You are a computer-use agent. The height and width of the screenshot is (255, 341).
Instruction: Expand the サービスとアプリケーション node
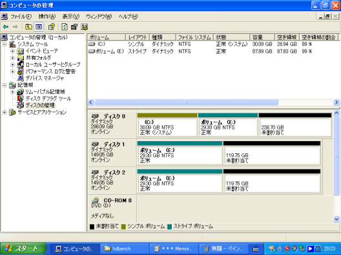pos(5,112)
